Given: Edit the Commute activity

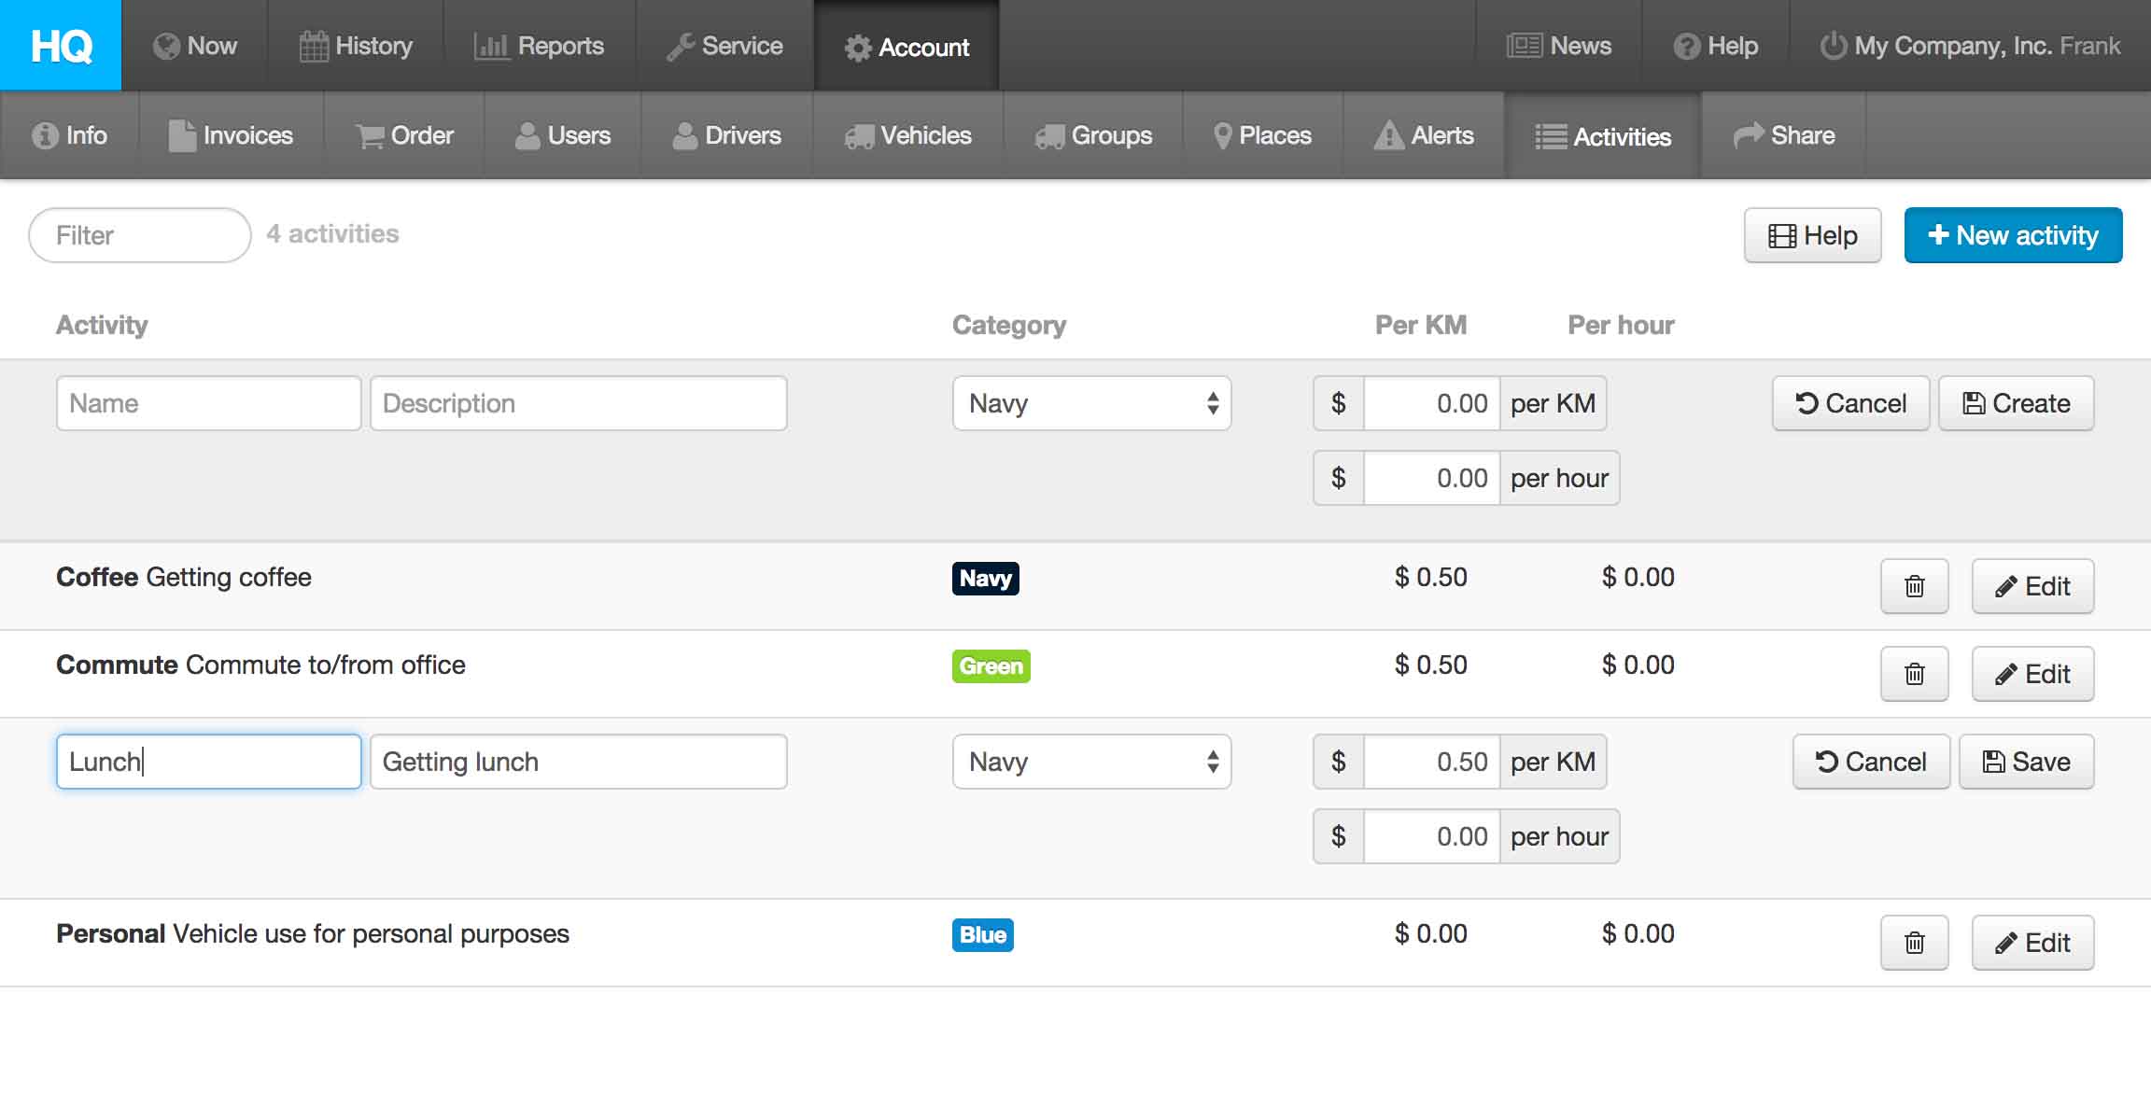Looking at the screenshot, I should (x=2032, y=674).
